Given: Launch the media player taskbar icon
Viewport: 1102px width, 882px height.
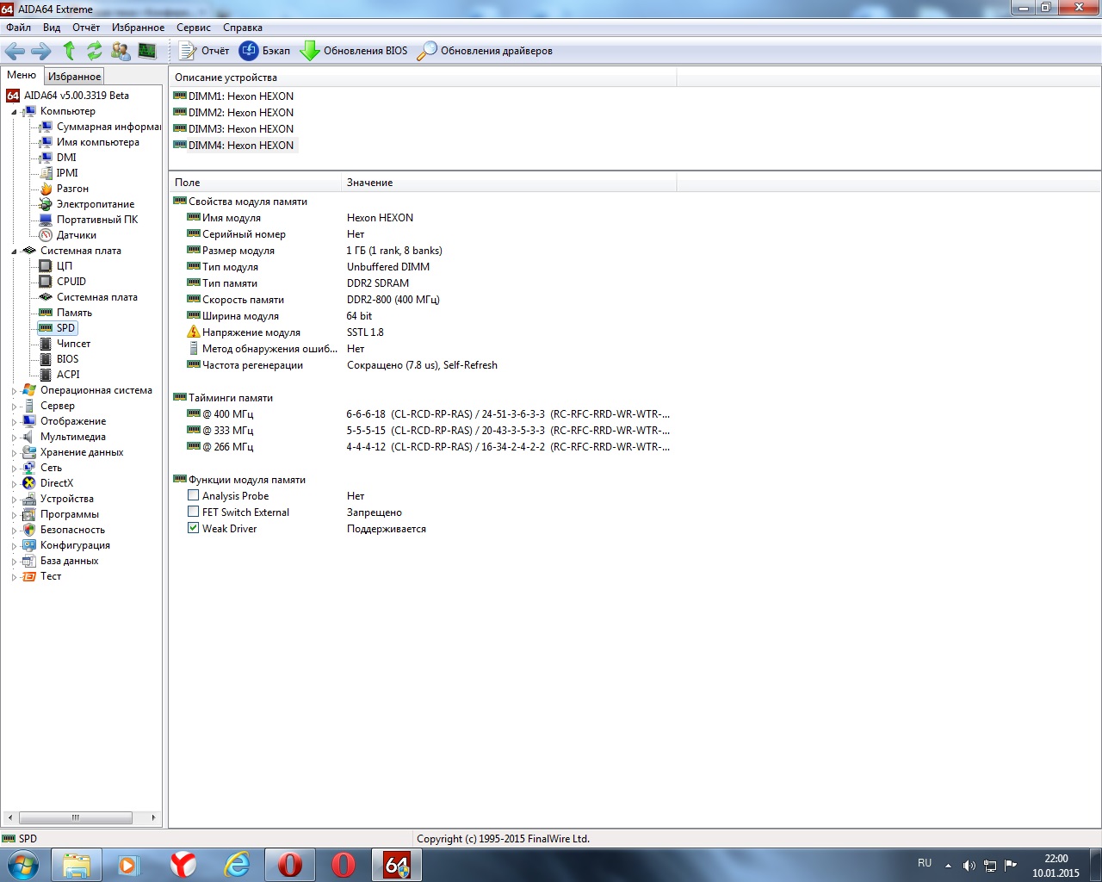Looking at the screenshot, I should tap(129, 864).
